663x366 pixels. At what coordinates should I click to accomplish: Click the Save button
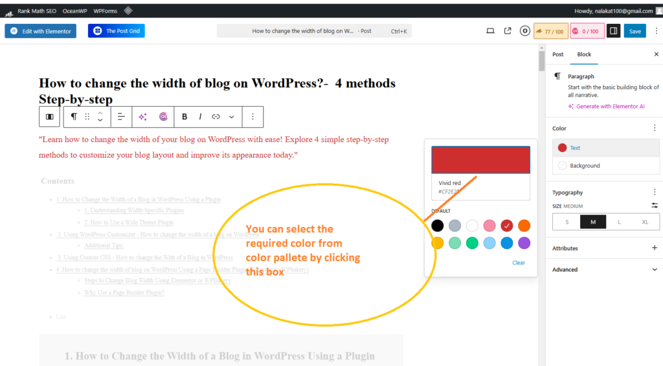click(635, 31)
